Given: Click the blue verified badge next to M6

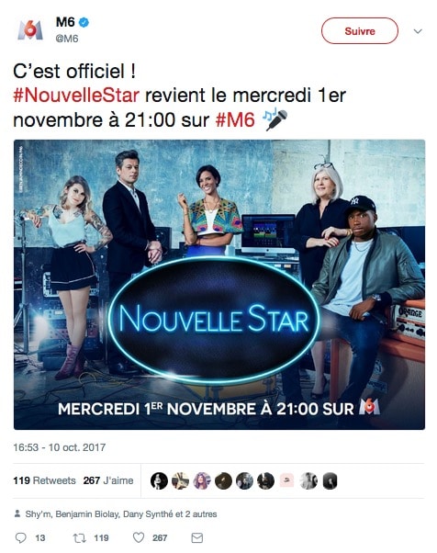Looking at the screenshot, I should (84, 23).
